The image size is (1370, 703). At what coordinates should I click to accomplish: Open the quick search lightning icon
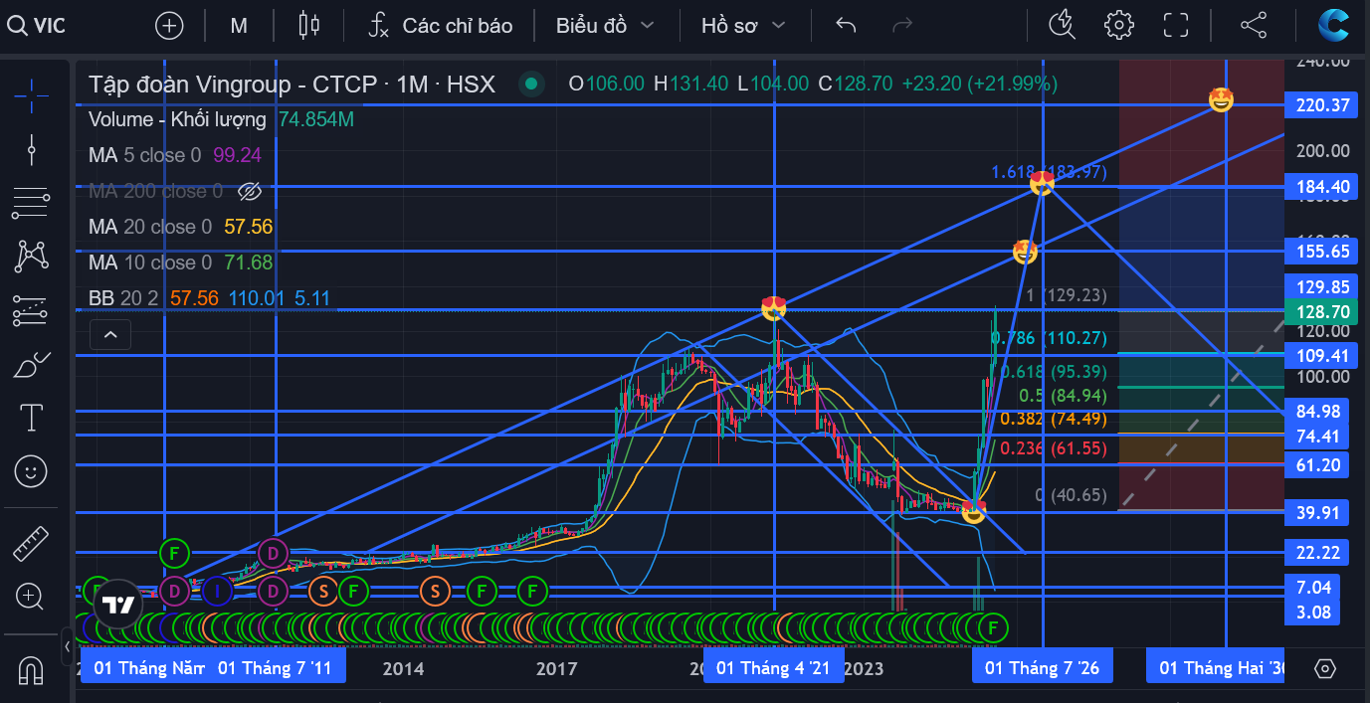click(x=1063, y=25)
